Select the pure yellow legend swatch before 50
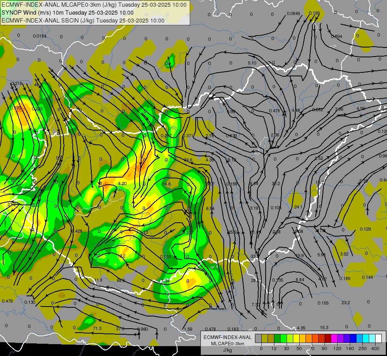The image size is (387, 356). click(x=296, y=338)
